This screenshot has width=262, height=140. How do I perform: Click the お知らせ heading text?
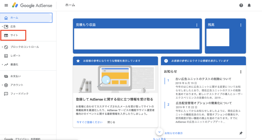170,72
